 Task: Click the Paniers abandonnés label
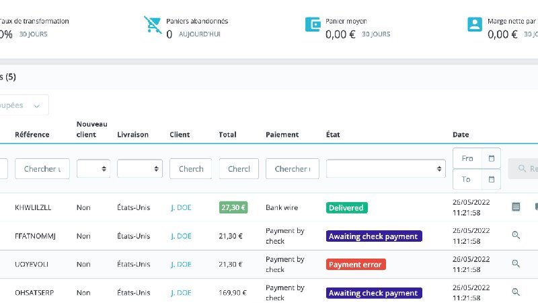coord(197,21)
